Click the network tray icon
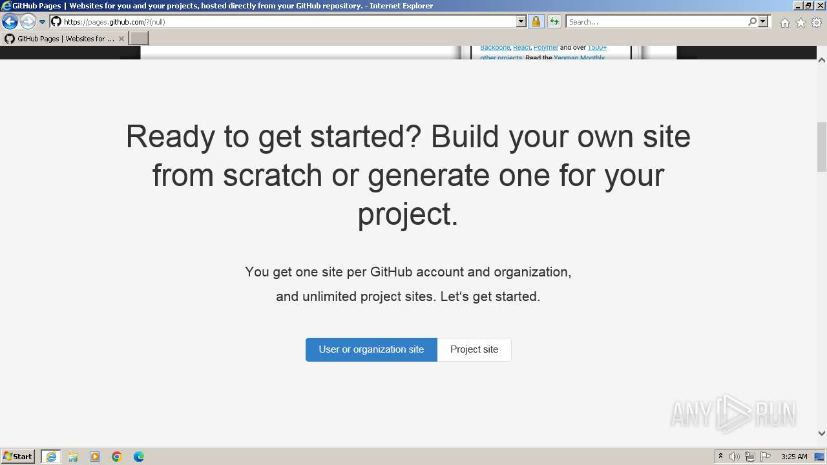The height and width of the screenshot is (465, 827). click(x=750, y=457)
